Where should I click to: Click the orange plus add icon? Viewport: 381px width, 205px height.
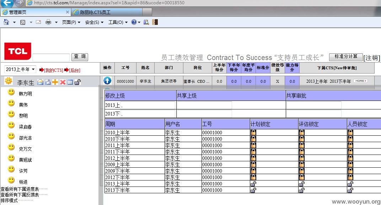(x=55, y=82)
